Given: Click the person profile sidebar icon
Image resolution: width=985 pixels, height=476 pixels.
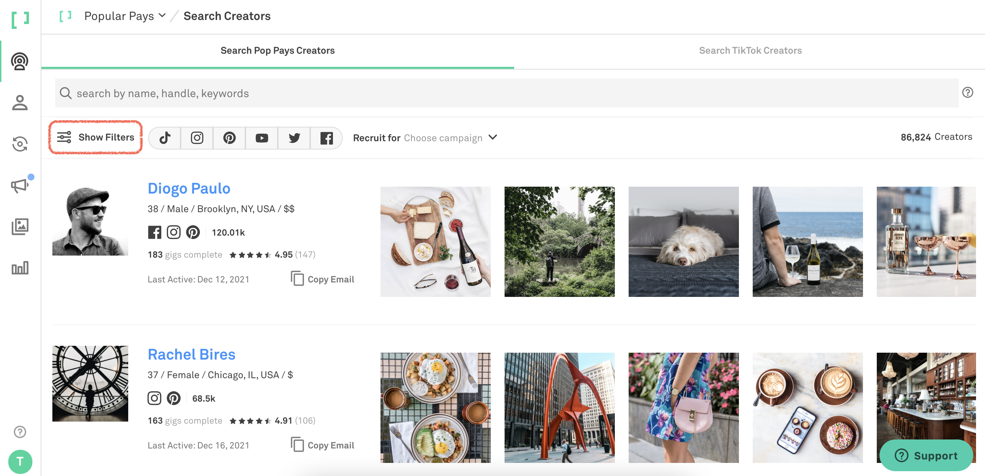Looking at the screenshot, I should pyautogui.click(x=20, y=103).
